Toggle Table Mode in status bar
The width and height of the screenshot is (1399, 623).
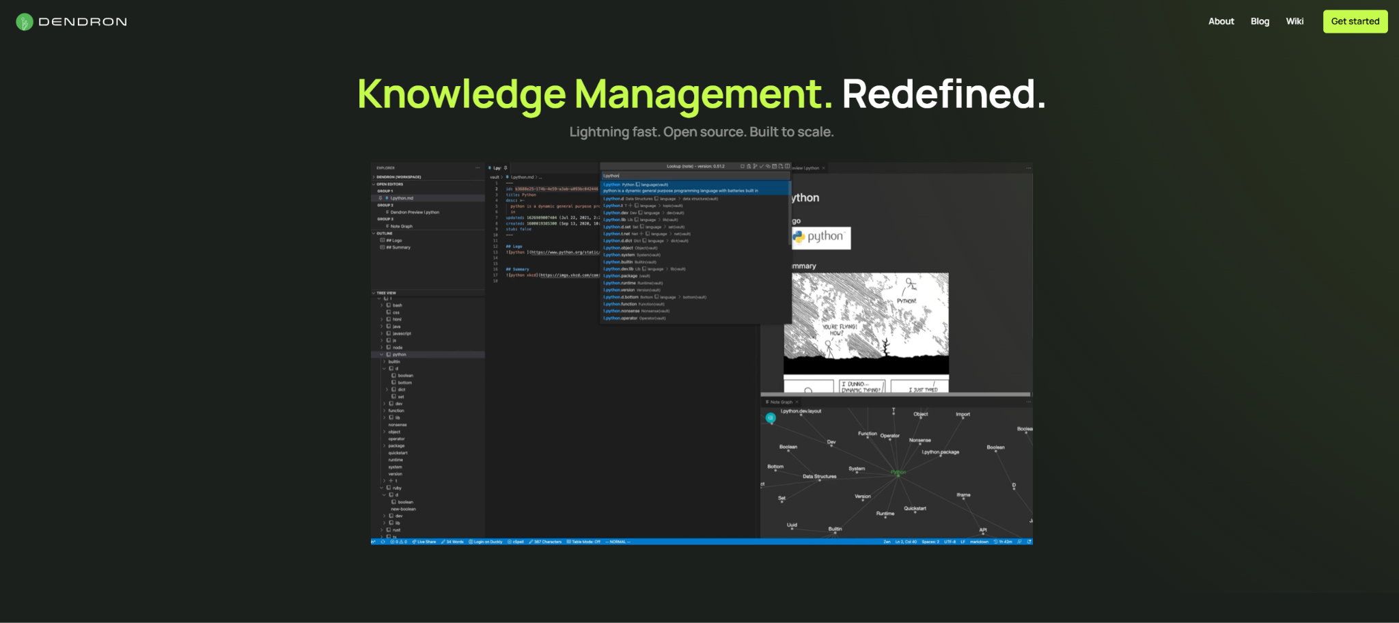point(583,542)
